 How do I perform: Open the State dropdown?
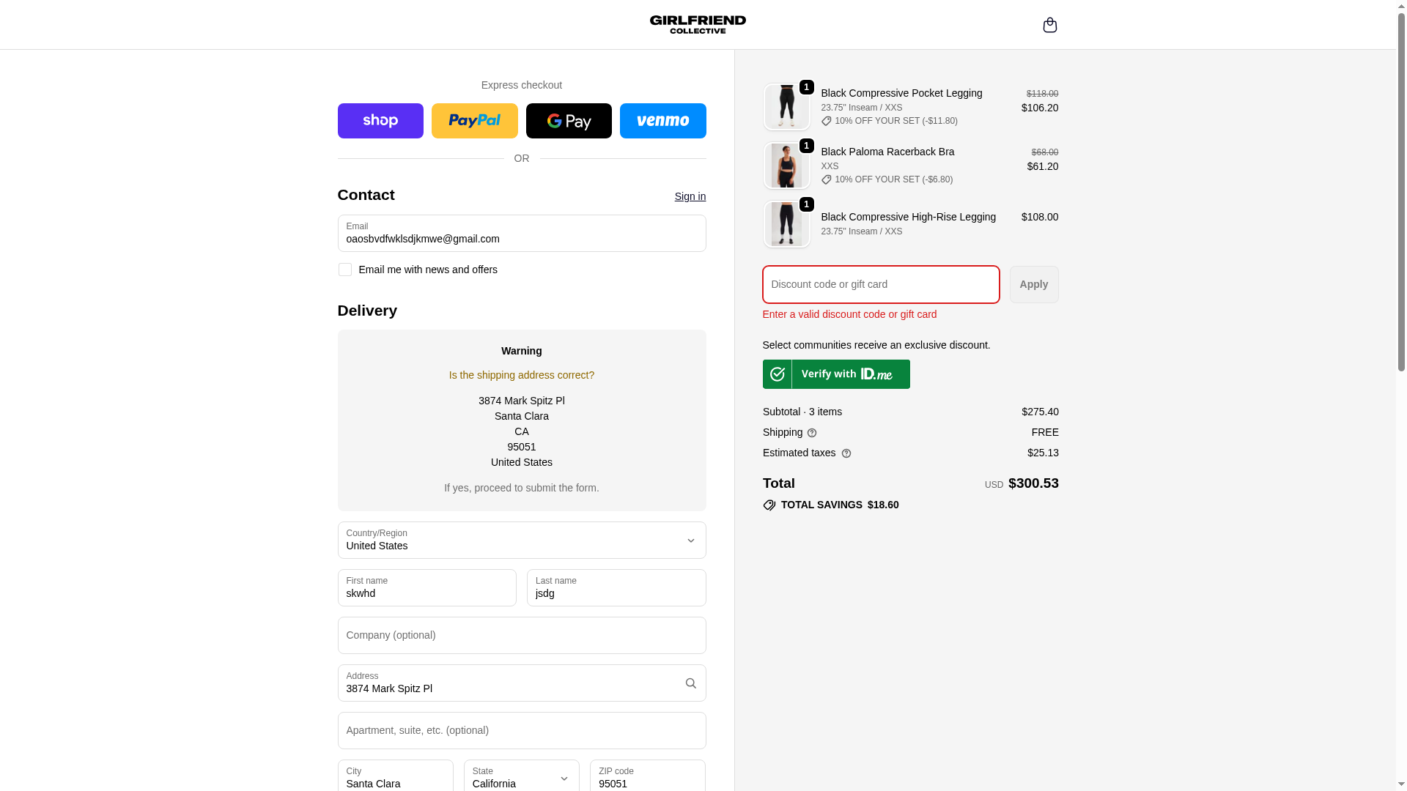click(521, 776)
